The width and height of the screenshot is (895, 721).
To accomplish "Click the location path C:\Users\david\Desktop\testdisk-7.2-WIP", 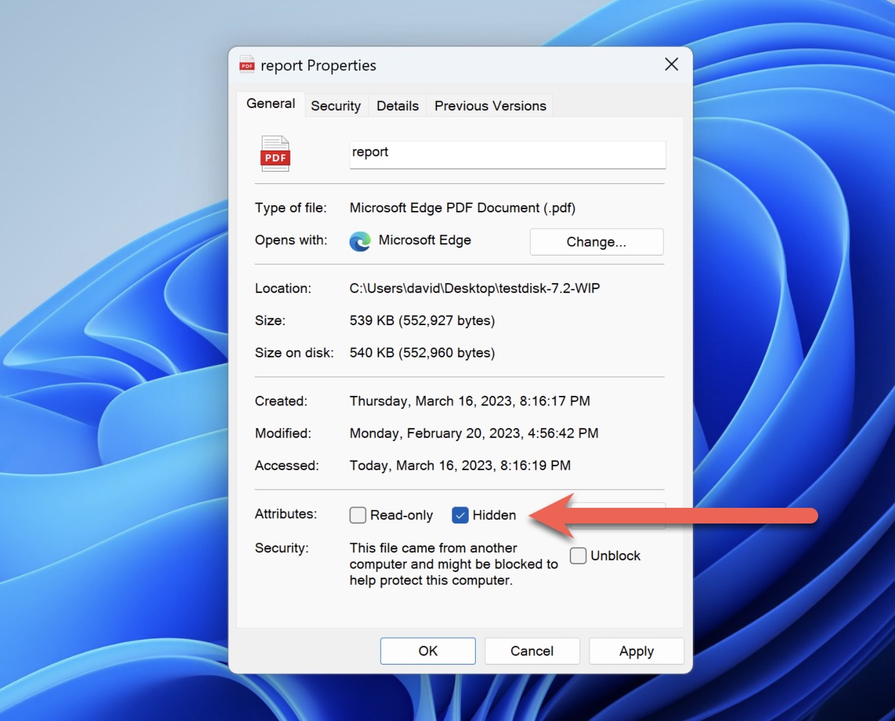I will coord(474,288).
